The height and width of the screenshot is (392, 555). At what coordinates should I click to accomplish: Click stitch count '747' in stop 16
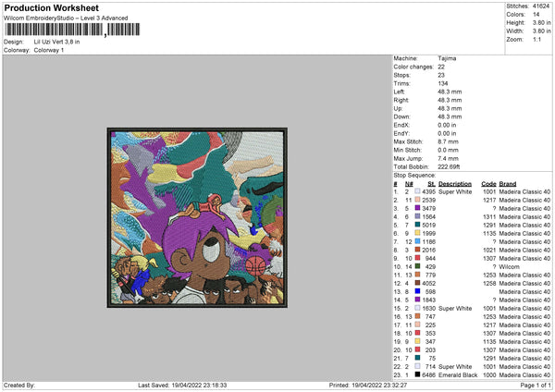pyautogui.click(x=430, y=316)
